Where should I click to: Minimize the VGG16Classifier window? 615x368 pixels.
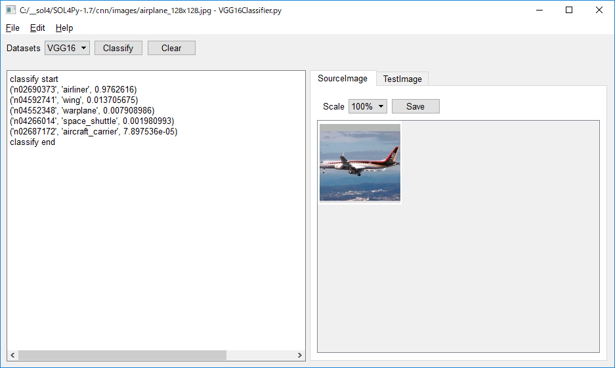point(540,10)
